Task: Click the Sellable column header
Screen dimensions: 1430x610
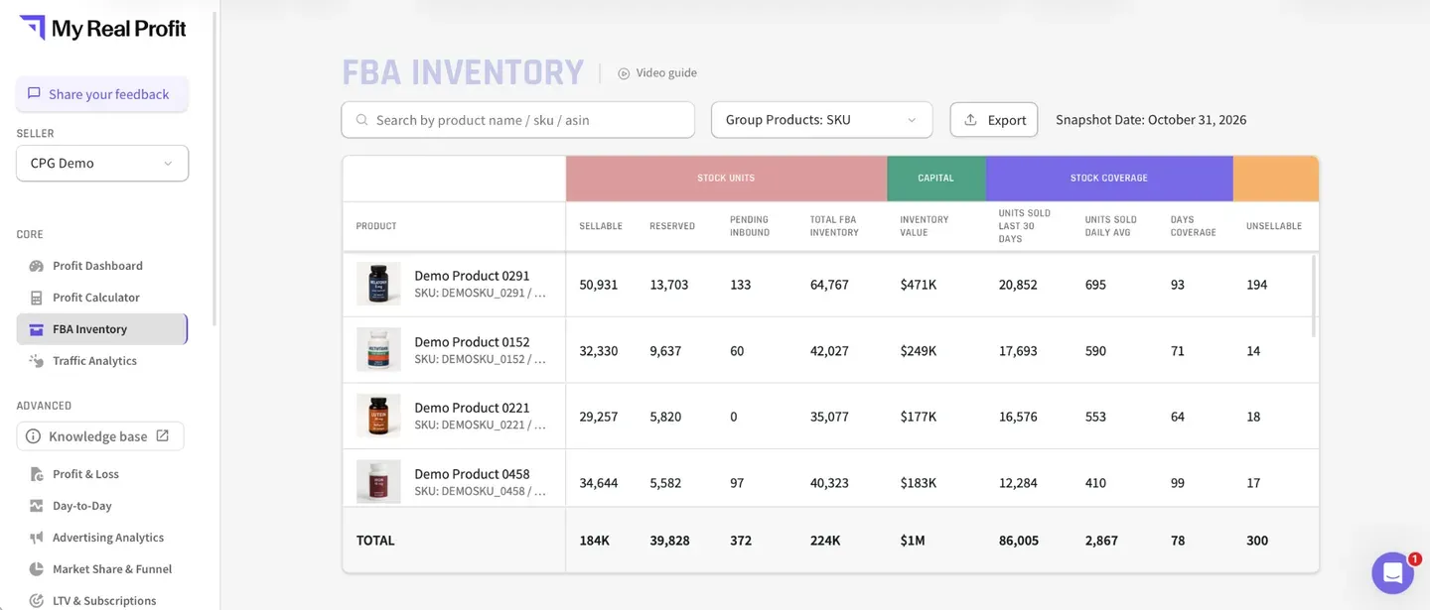Action: coord(601,226)
